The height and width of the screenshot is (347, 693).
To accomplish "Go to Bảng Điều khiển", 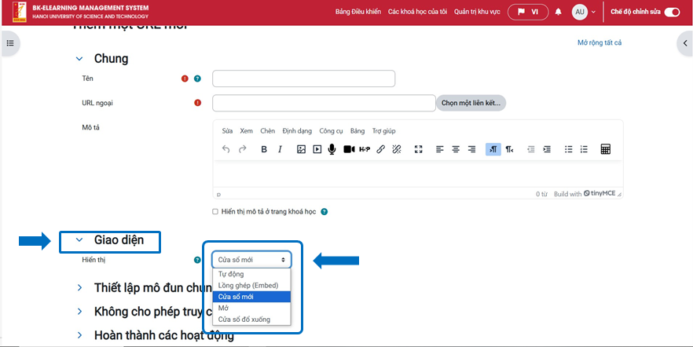I will [x=358, y=12].
